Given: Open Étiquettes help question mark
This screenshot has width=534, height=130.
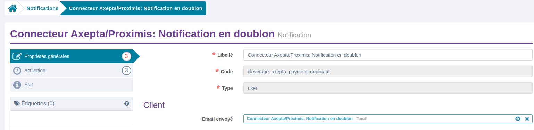Looking at the screenshot, I should (x=127, y=103).
